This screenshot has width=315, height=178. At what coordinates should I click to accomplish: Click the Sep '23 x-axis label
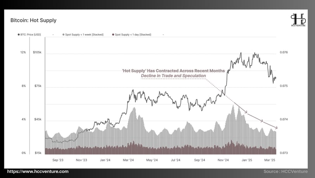click(x=58, y=160)
